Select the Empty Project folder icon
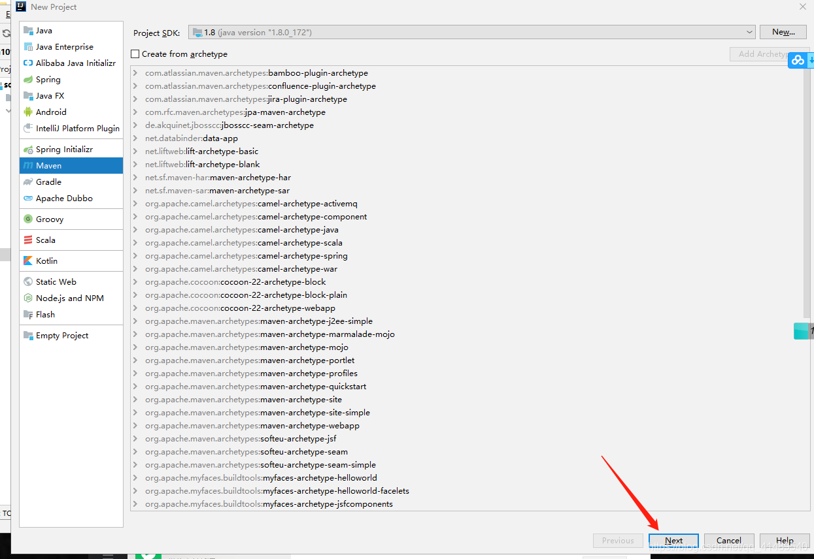Screen dimensions: 814x559 click(x=28, y=336)
